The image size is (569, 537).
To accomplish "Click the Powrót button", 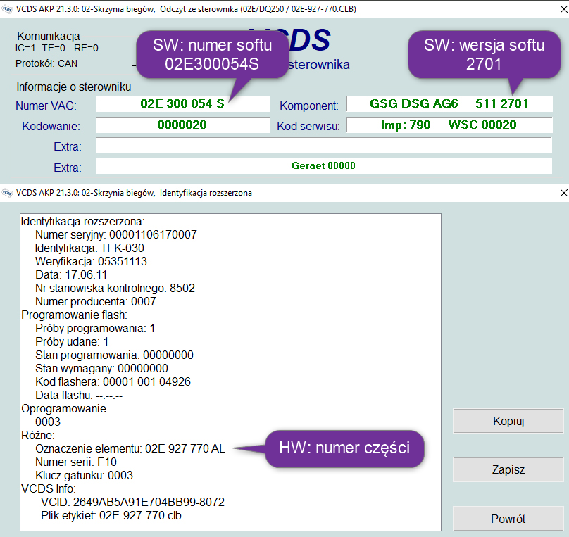I will 508,519.
